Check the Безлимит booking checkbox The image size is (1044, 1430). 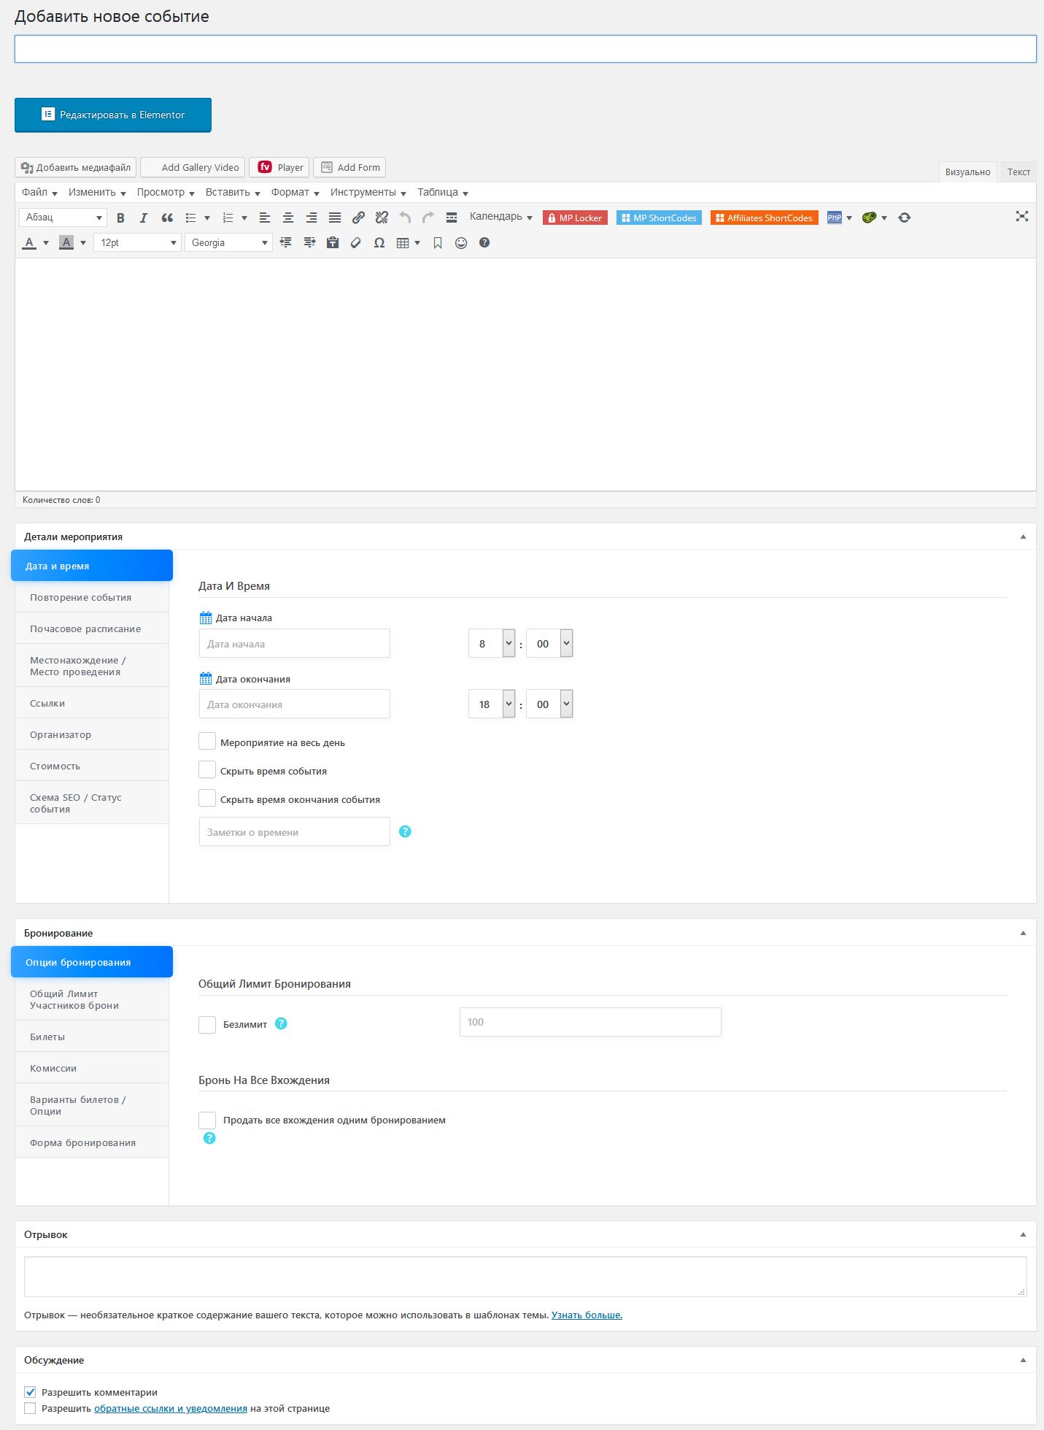208,1024
